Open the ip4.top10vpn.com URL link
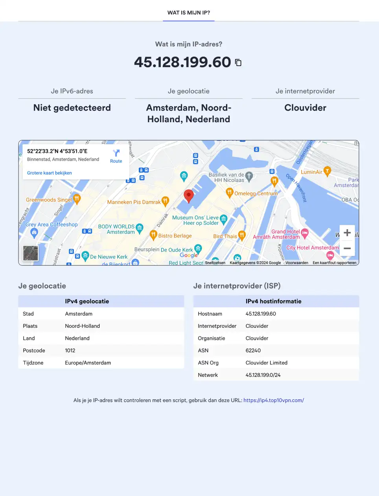 coord(274,400)
